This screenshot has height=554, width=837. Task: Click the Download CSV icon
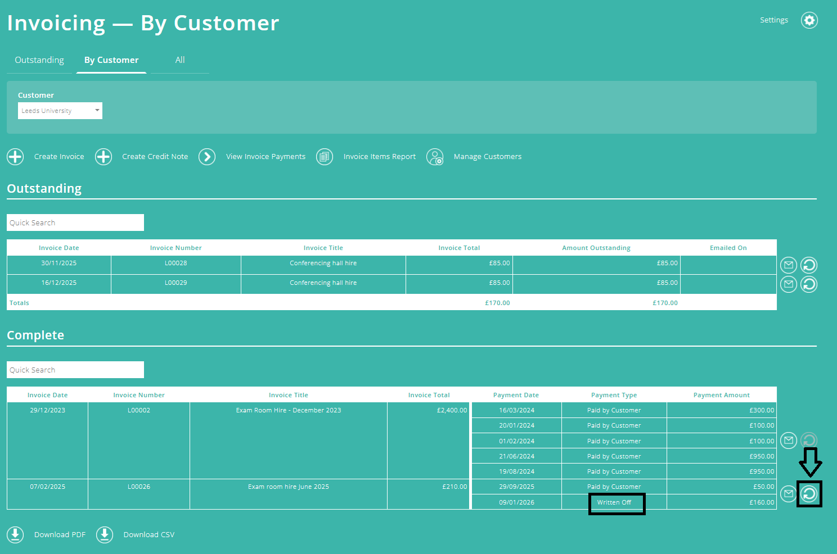(105, 534)
